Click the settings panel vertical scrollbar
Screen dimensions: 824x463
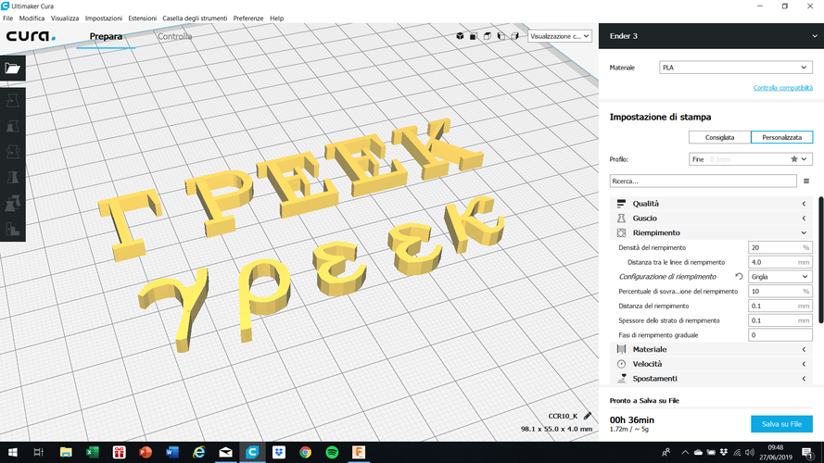(821, 260)
